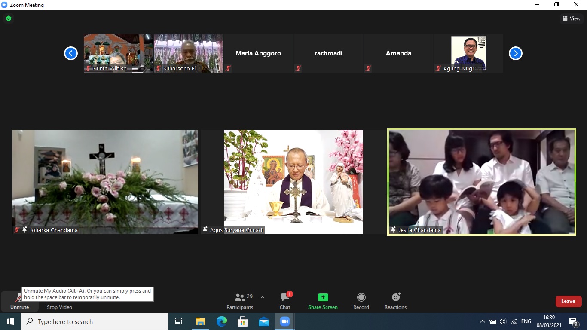Open the Reactions menu

coord(395,302)
